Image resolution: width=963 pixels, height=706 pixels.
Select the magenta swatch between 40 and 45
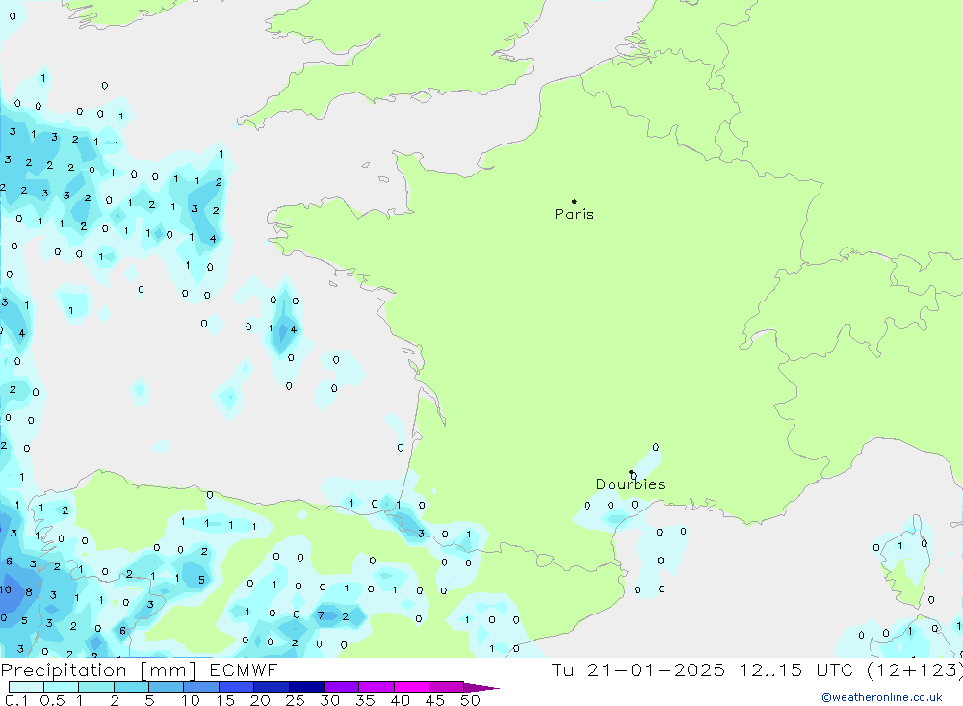(411, 687)
